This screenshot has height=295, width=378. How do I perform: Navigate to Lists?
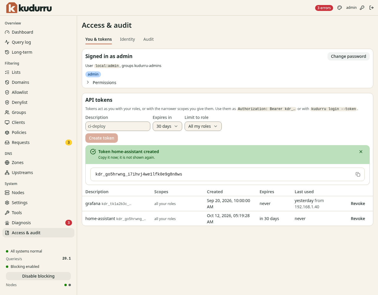pos(38,72)
